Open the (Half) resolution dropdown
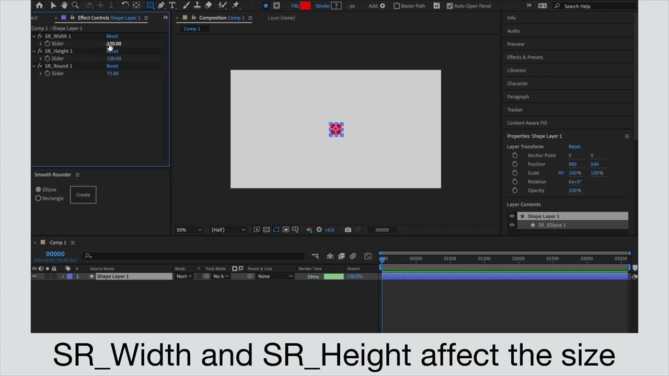This screenshot has width=669, height=376. click(x=228, y=230)
